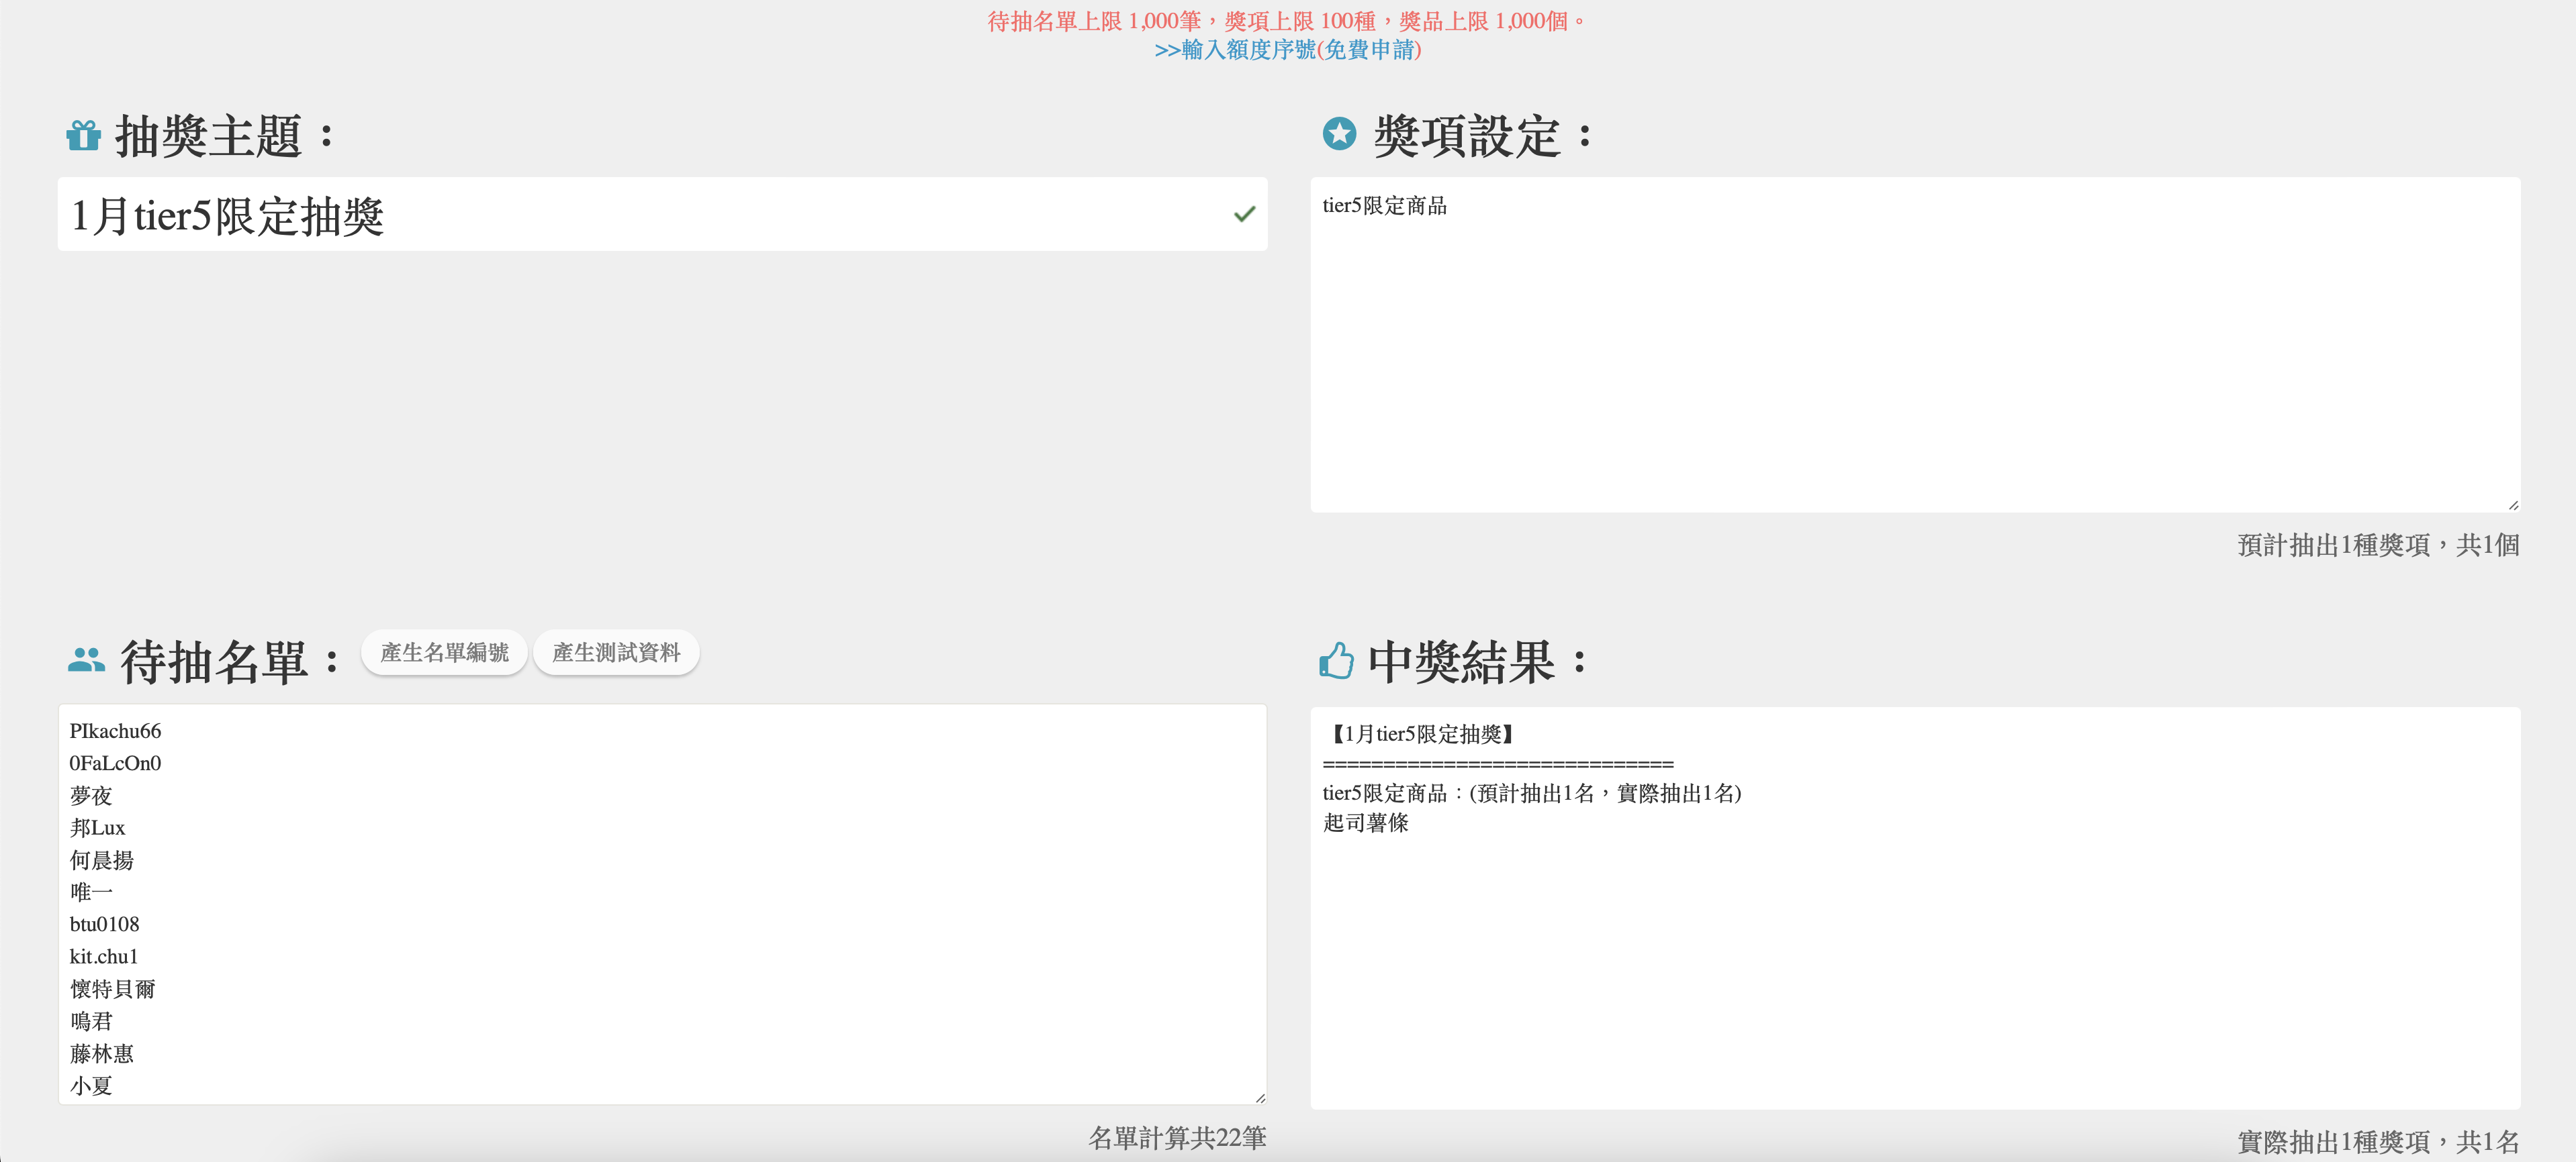Click the result line tier5限定商品：(預計抽出1名，實際抽出1名)
This screenshot has width=2576, height=1162.
click(1532, 793)
